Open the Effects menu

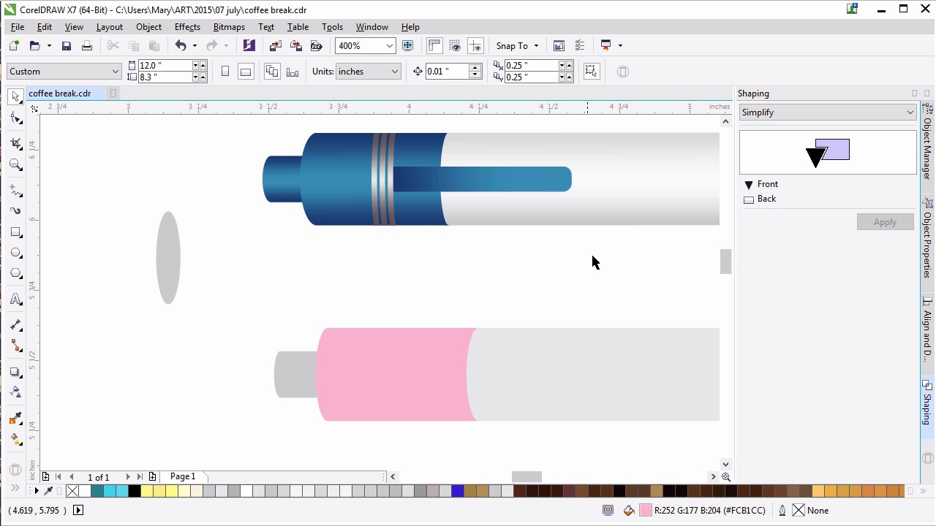pyautogui.click(x=187, y=27)
